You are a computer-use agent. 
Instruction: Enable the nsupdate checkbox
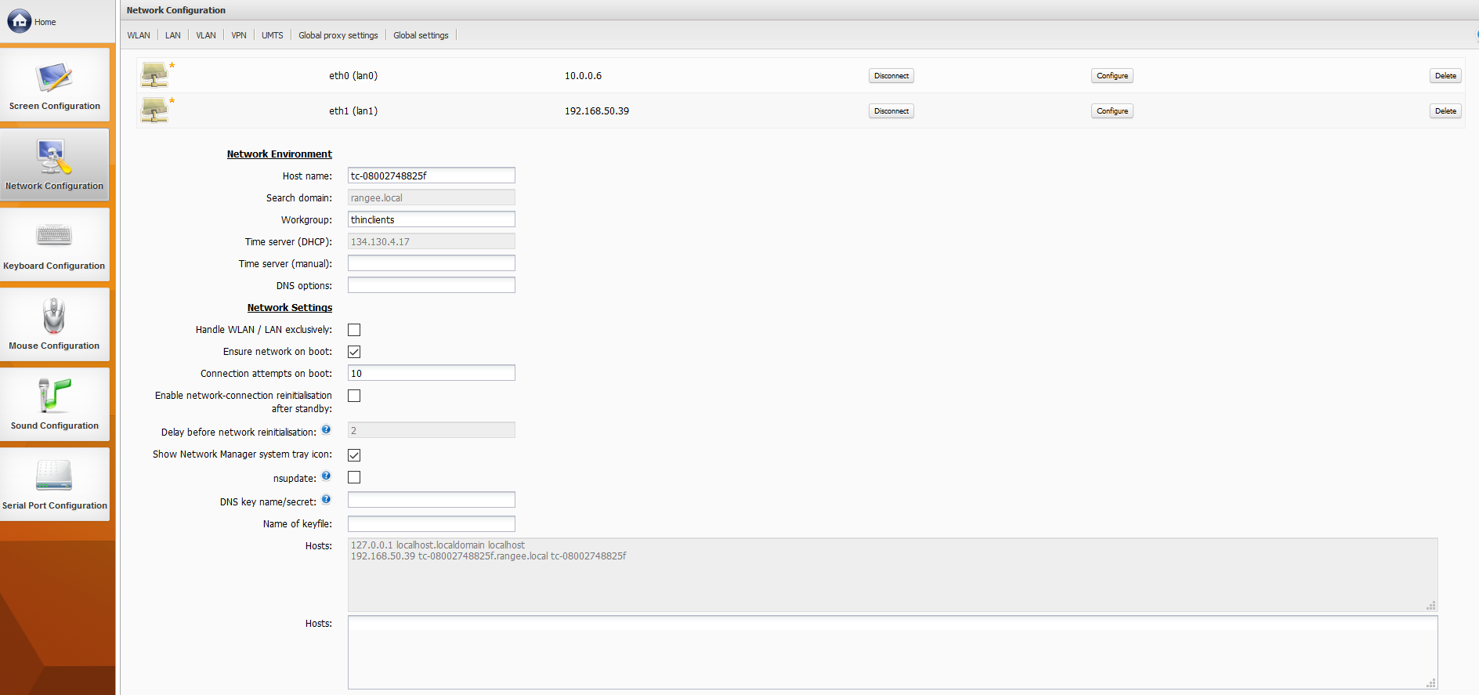[354, 477]
